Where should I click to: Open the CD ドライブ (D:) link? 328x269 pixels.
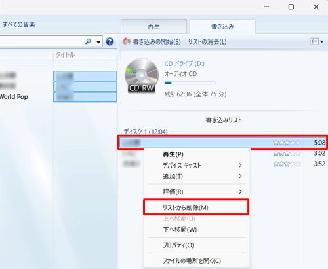pyautogui.click(x=184, y=63)
